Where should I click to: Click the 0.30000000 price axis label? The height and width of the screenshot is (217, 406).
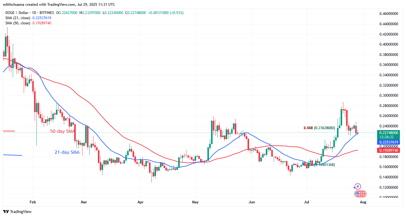389,95
